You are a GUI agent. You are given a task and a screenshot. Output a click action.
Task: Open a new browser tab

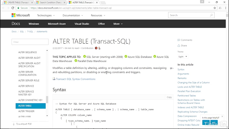(x=103, y=3)
